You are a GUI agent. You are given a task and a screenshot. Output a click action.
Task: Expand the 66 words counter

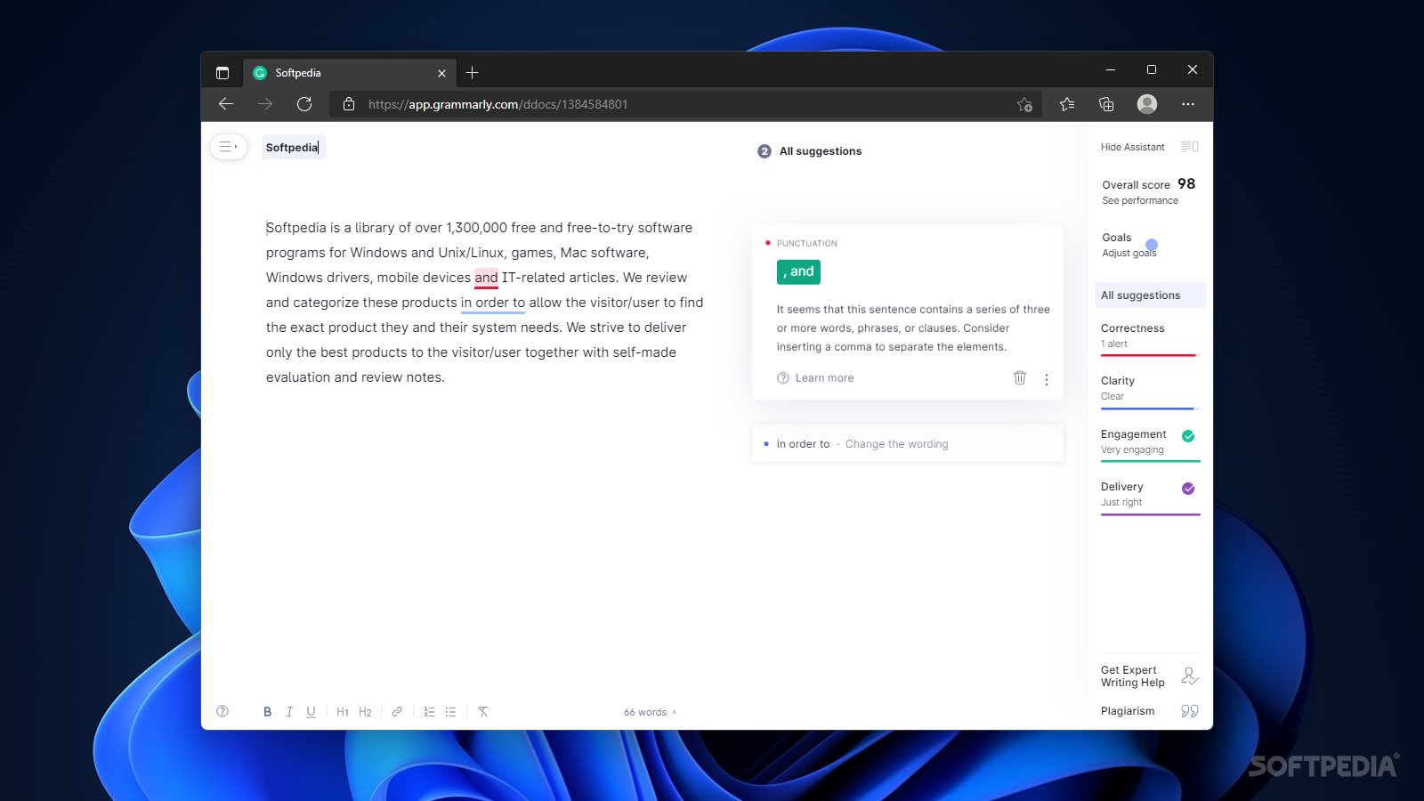(x=651, y=712)
